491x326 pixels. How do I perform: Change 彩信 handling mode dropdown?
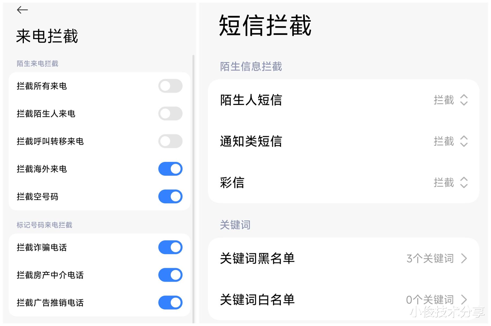pos(450,183)
